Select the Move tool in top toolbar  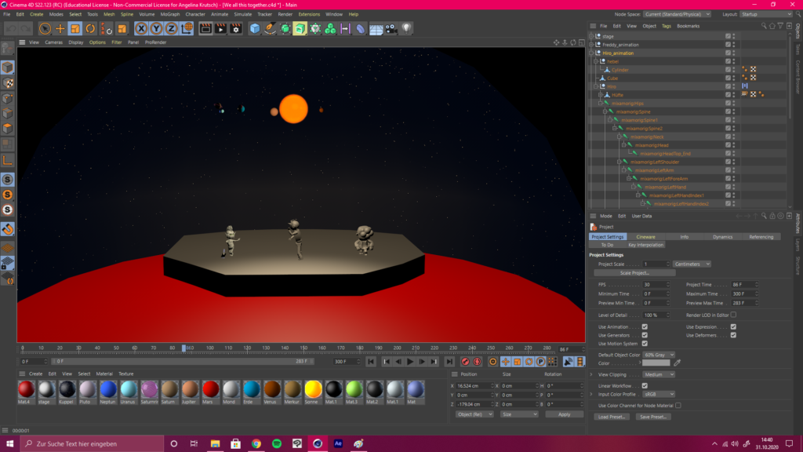pos(60,28)
